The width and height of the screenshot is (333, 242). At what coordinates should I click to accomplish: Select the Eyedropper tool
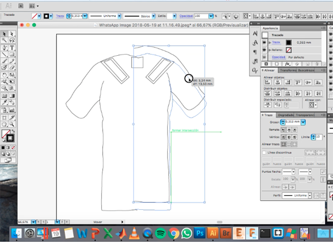point(4,102)
